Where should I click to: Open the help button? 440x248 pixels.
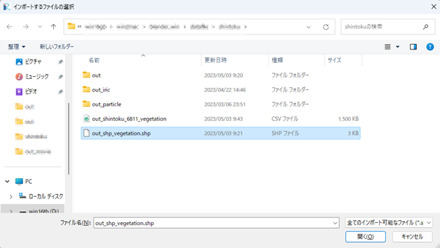(430, 47)
